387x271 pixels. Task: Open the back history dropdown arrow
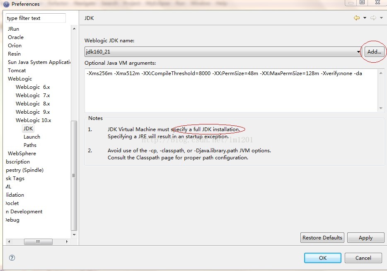pyautogui.click(x=365, y=18)
